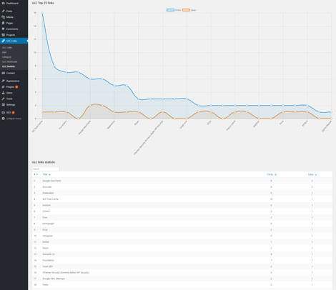This screenshot has height=290, width=336.
Task: Toggle the Likes dataset legend
Action: coord(189,10)
